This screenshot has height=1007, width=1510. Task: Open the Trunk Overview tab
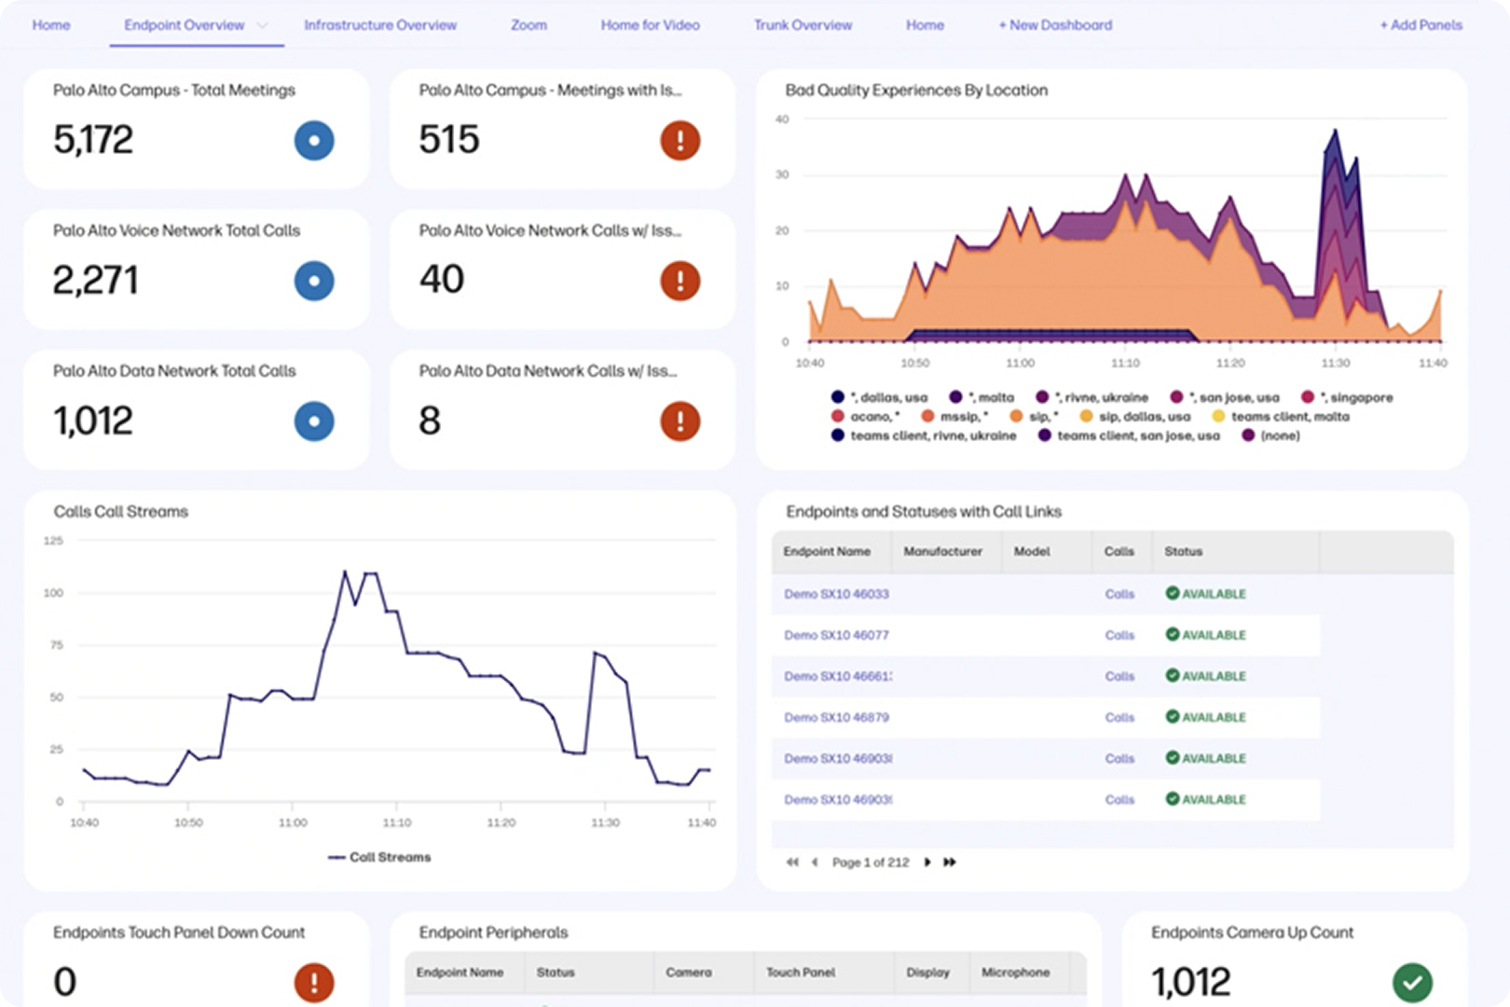[x=803, y=25]
